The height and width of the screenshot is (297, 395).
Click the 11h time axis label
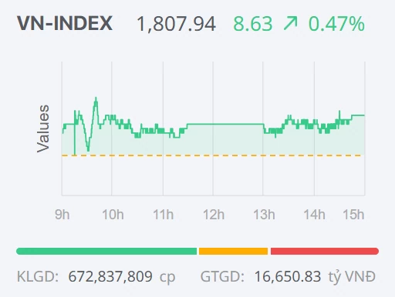click(163, 215)
